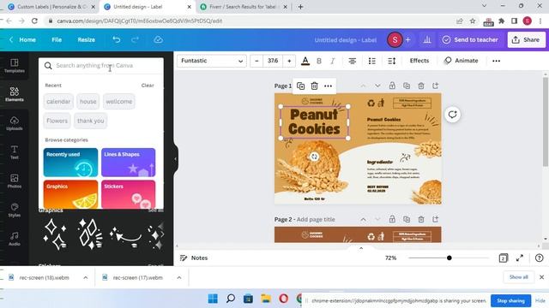The image size is (549, 308).
Task: Open more options for the selected element
Action: [328, 86]
